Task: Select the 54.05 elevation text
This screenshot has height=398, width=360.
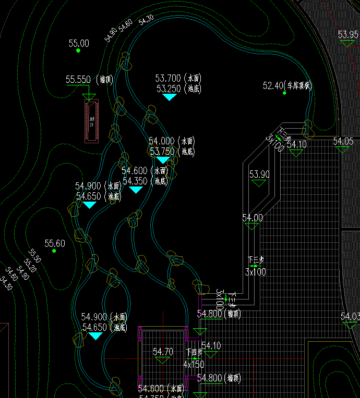Action: click(343, 141)
